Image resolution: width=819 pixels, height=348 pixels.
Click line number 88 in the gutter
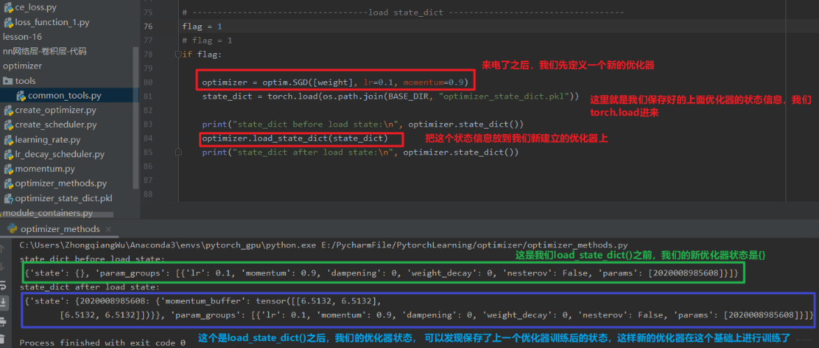(x=148, y=194)
